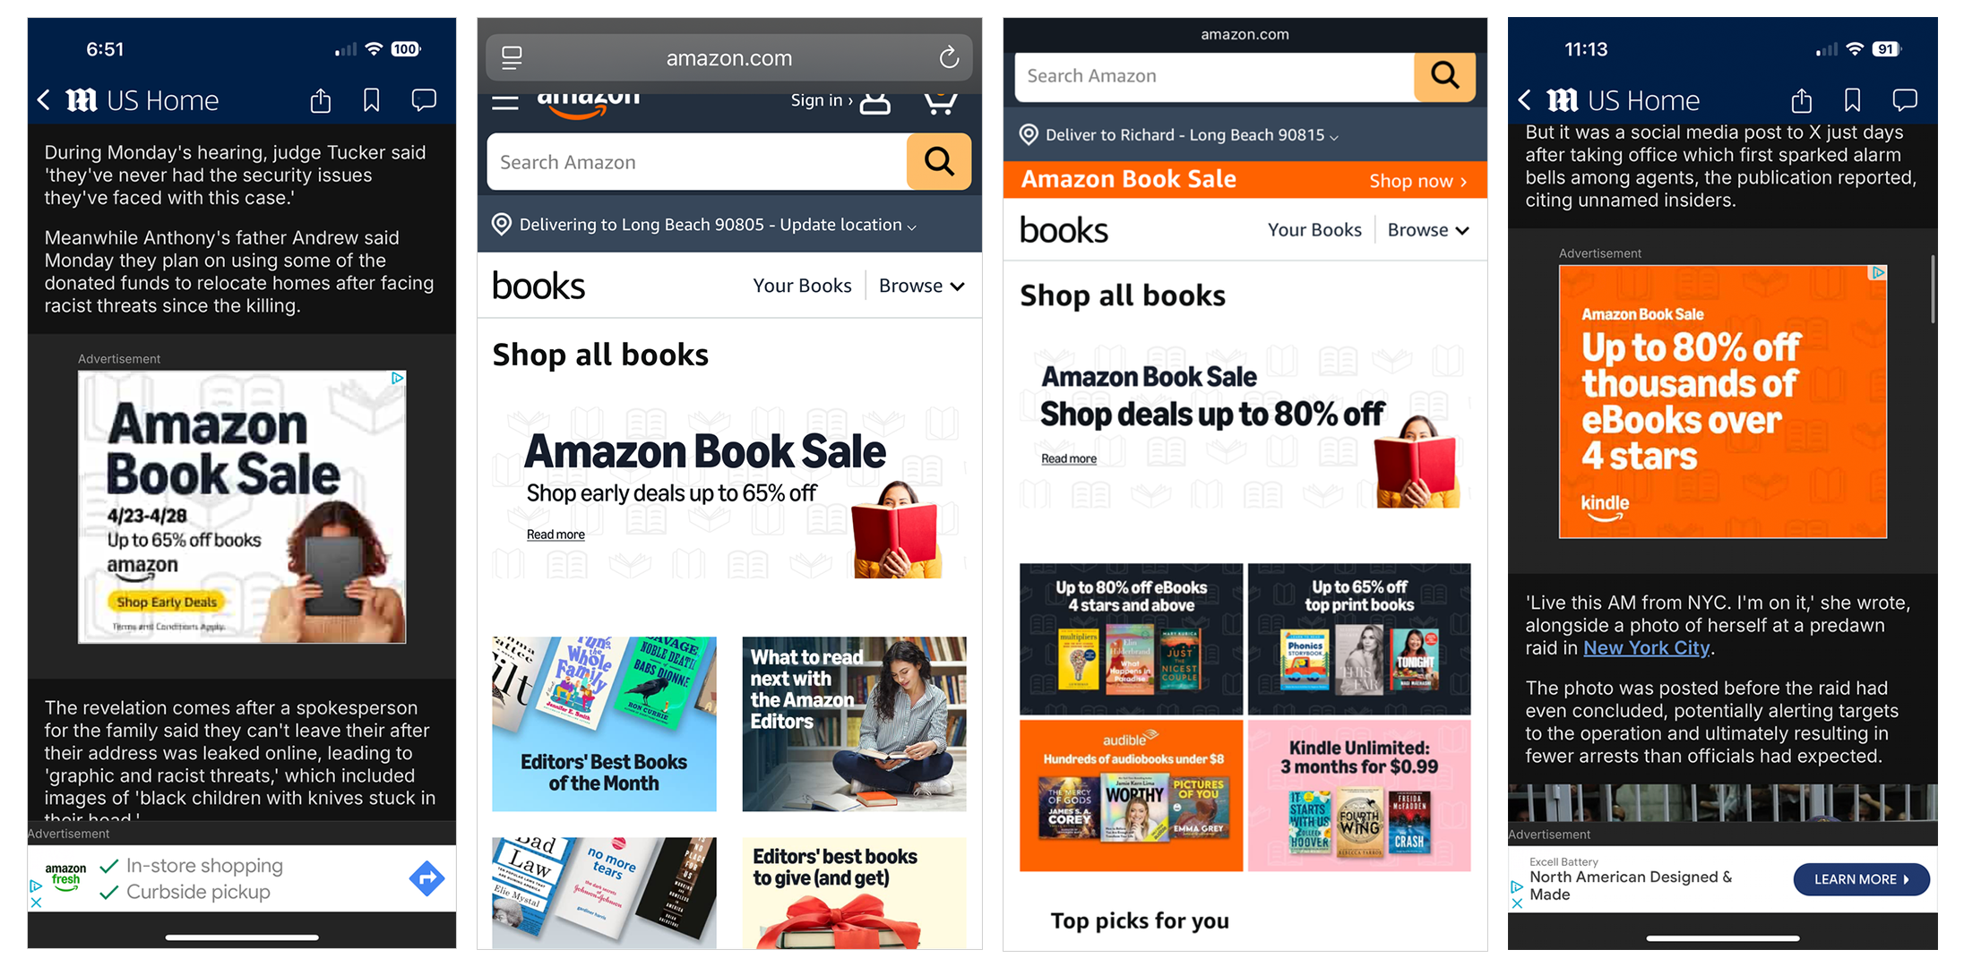The height and width of the screenshot is (967, 1964).
Task: Tap the share icon in left phone header
Action: [321, 100]
